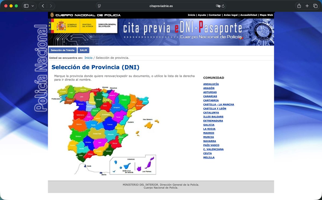Click the SALIR button

pyautogui.click(x=83, y=50)
